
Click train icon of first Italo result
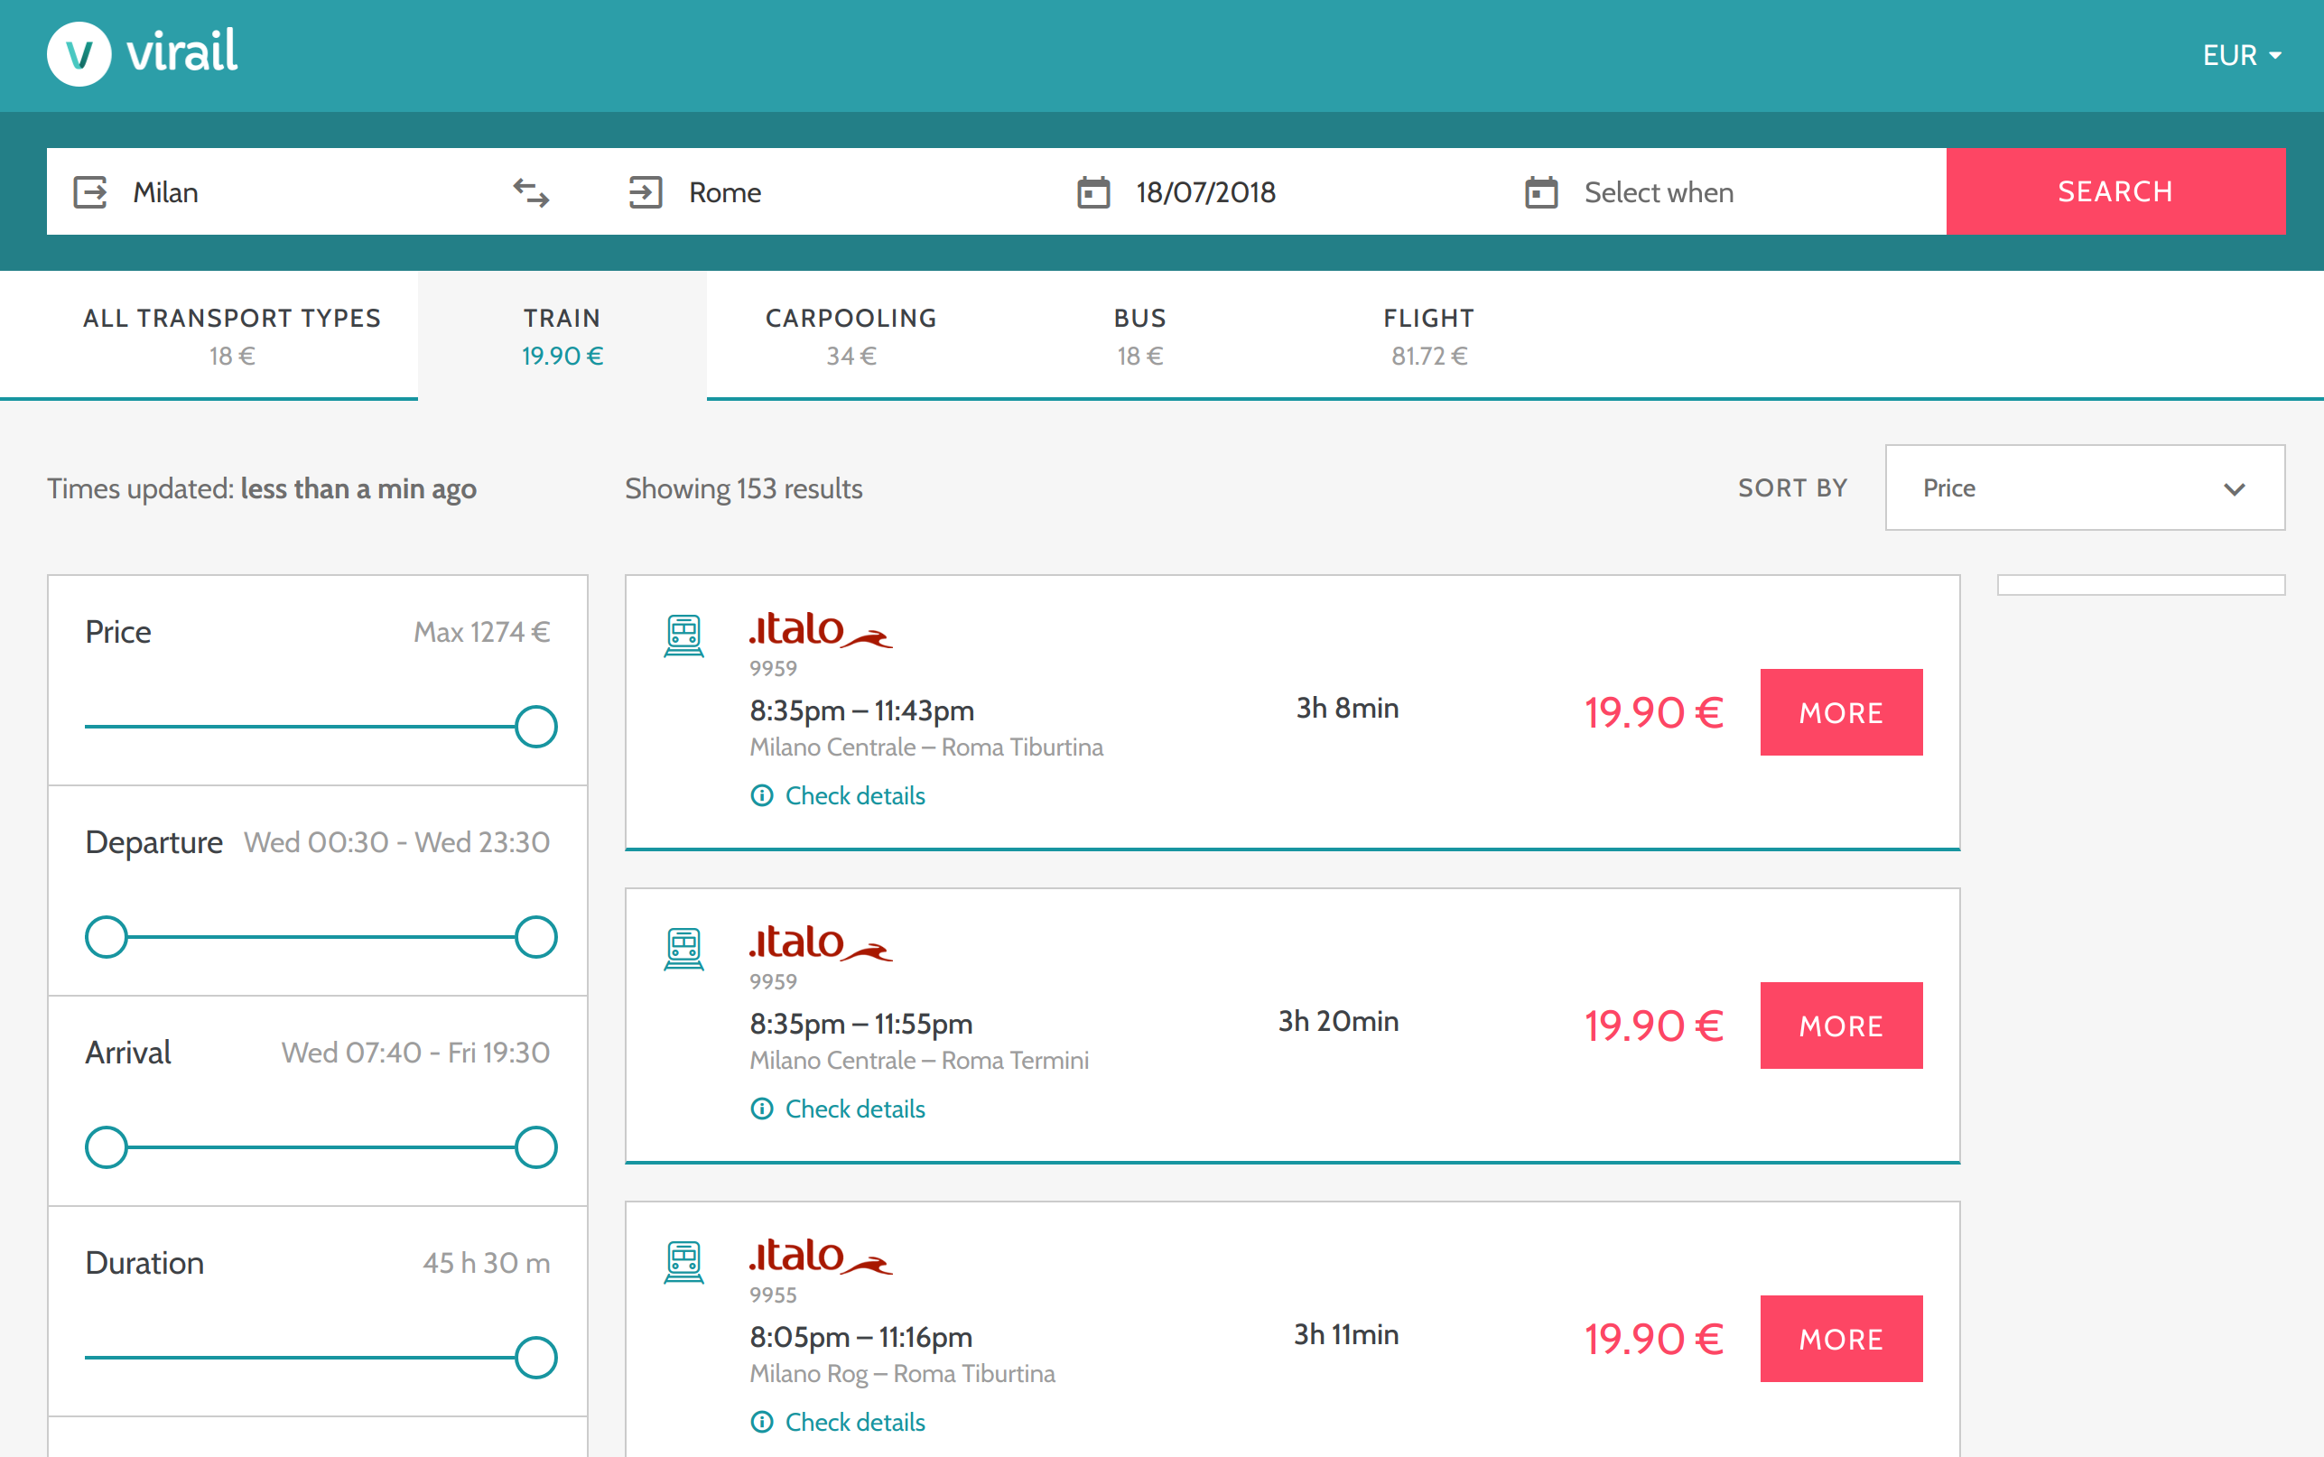[x=683, y=636]
